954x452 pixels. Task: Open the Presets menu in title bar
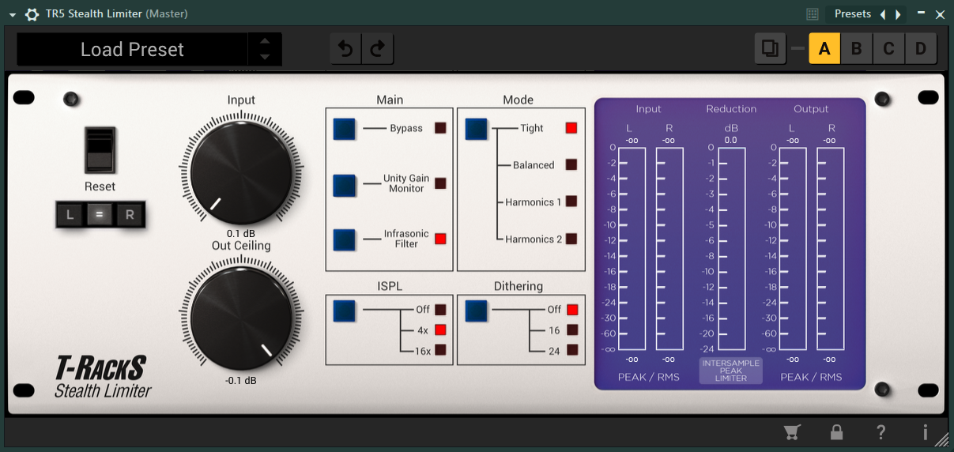[852, 14]
